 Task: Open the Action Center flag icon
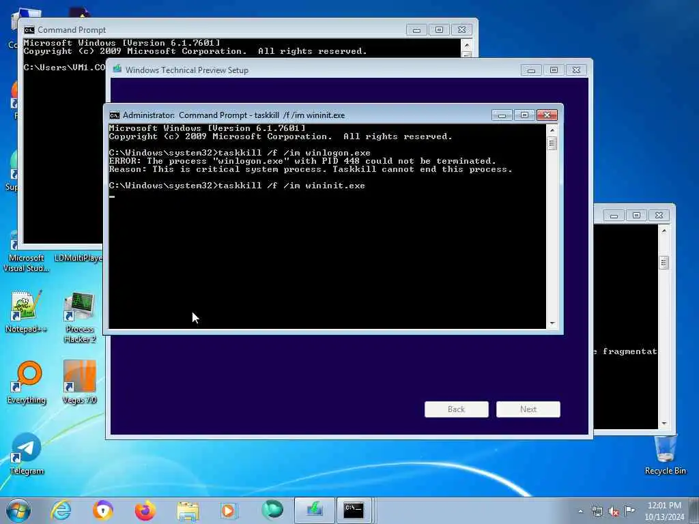[x=629, y=510]
